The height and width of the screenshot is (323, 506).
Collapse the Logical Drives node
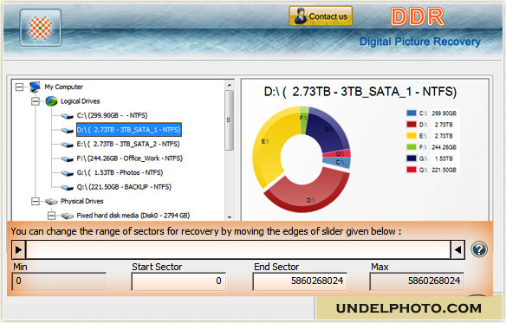click(x=36, y=101)
